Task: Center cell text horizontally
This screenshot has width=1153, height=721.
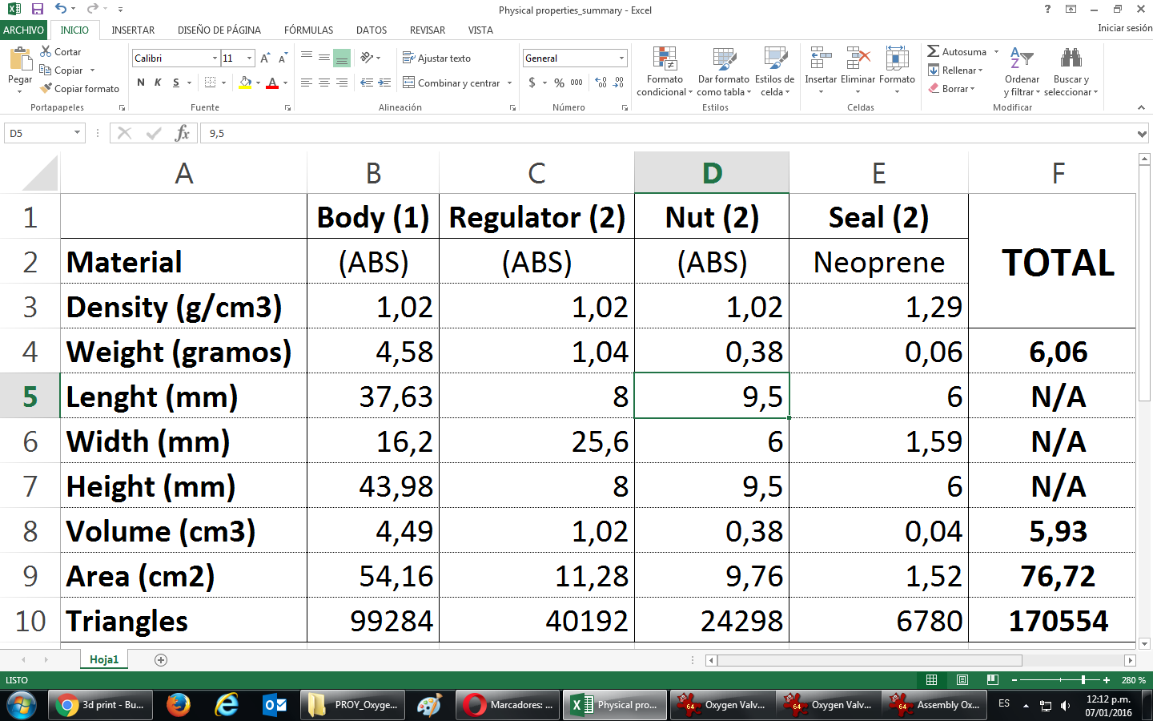Action: point(324,83)
